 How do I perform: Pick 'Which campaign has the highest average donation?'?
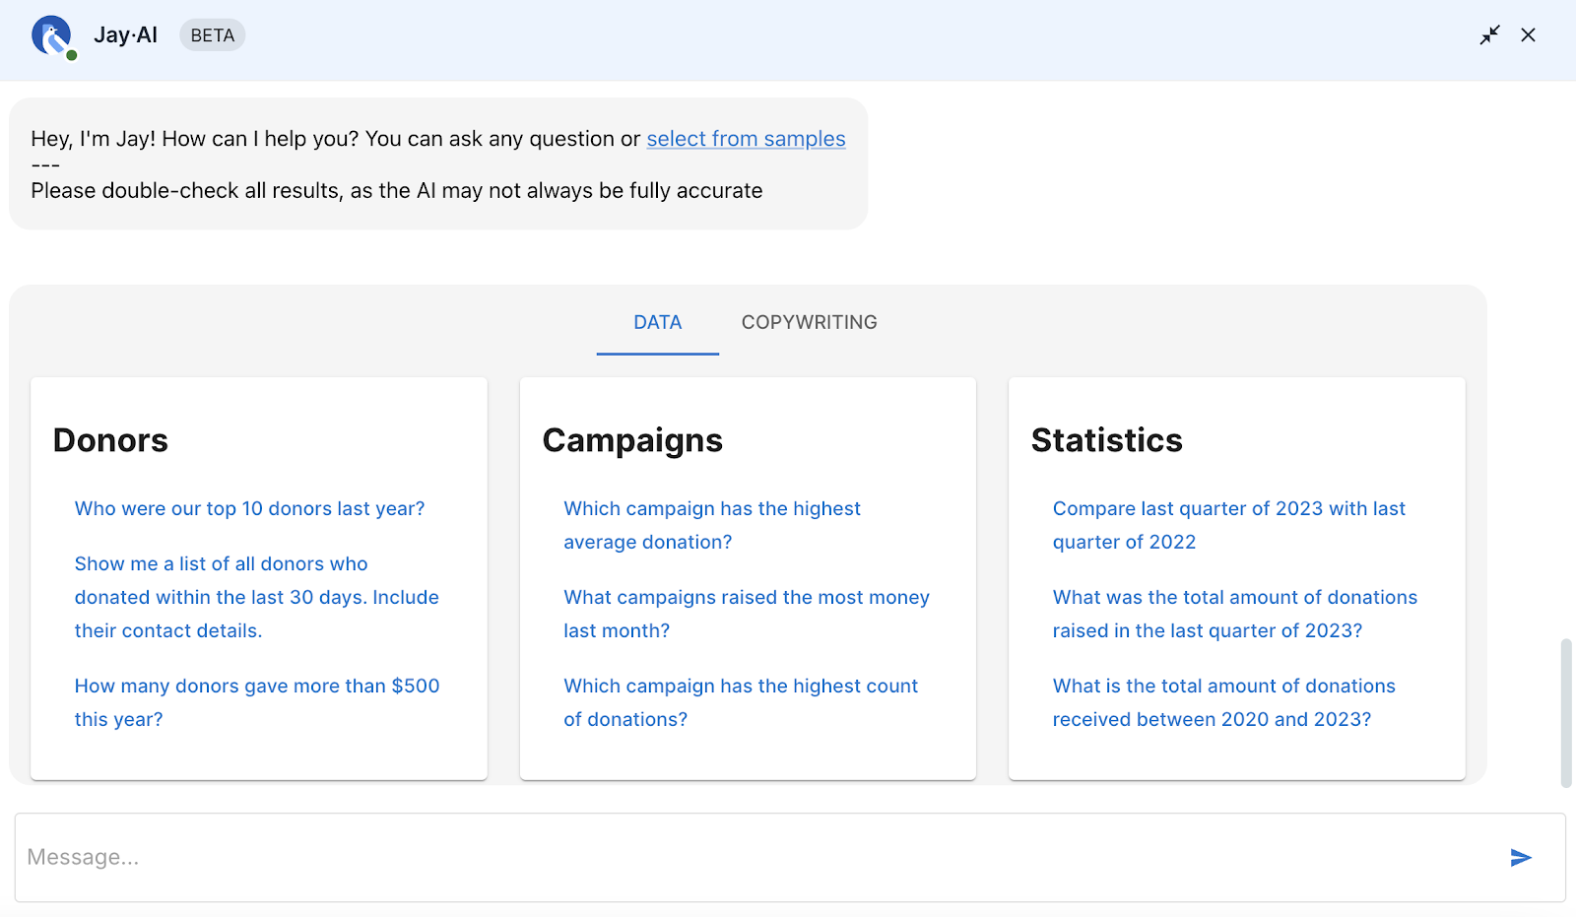tap(712, 525)
